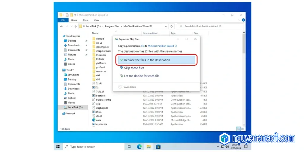
Task: Expand the ribbon with the chevron
Action: (239, 20)
